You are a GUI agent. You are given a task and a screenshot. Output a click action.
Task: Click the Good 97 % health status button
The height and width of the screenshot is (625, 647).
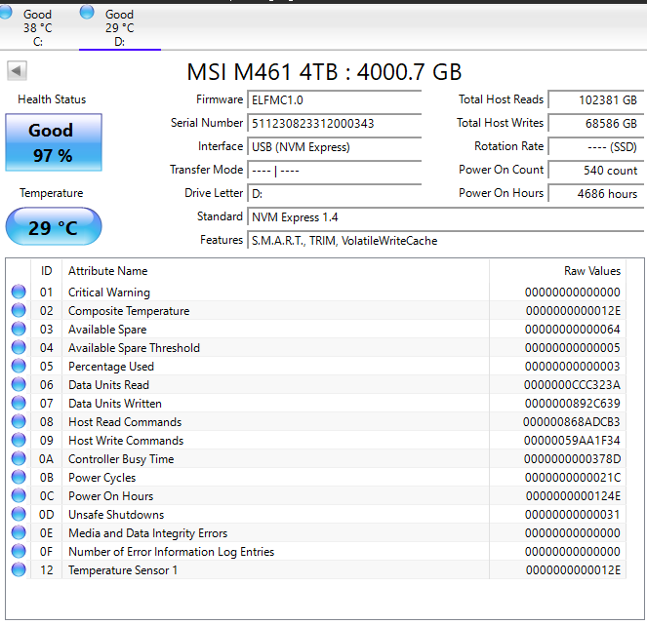54,142
